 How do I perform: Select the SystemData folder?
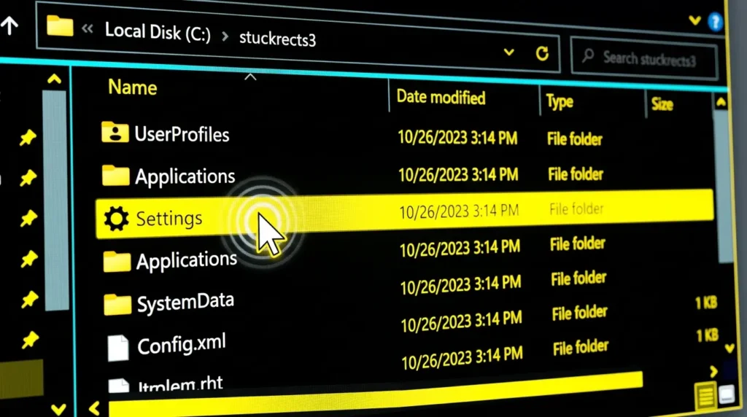pyautogui.click(x=186, y=303)
